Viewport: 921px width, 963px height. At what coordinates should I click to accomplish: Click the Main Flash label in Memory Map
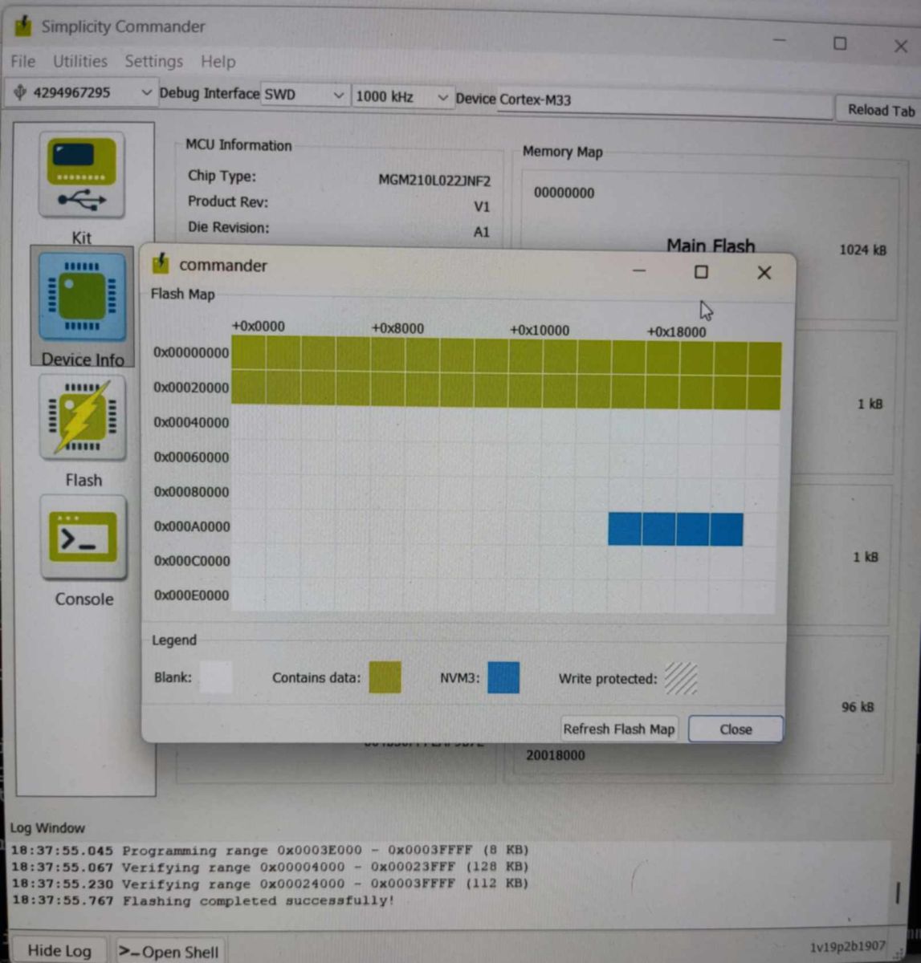(x=711, y=246)
